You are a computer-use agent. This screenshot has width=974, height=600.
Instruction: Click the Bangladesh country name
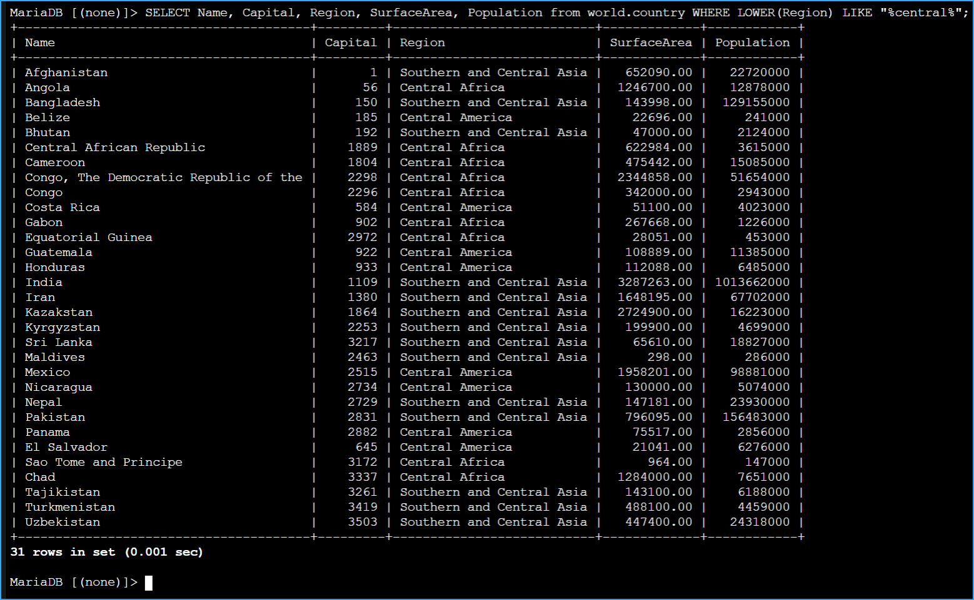click(62, 102)
